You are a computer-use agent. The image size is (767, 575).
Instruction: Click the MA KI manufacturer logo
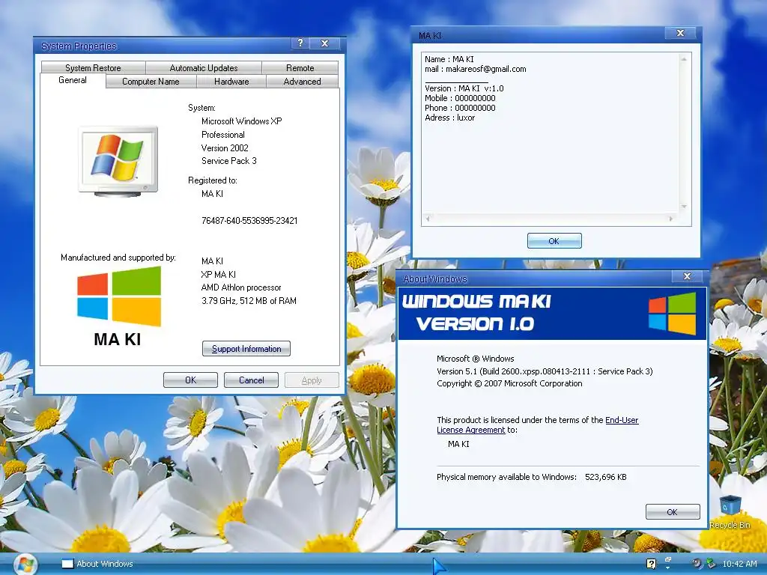coord(118,306)
